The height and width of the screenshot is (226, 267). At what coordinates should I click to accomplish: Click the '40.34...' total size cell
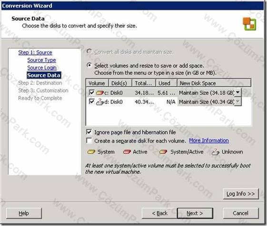144,102
